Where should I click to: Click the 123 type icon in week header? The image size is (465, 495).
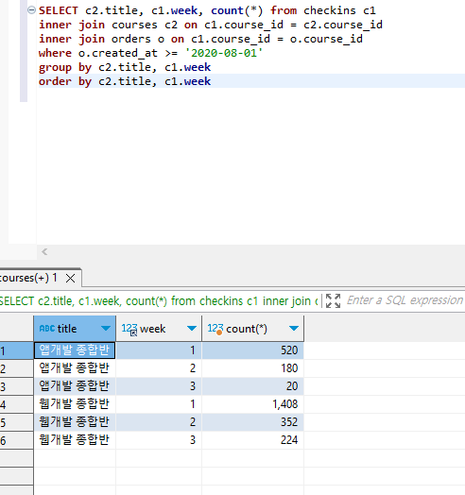click(x=129, y=329)
